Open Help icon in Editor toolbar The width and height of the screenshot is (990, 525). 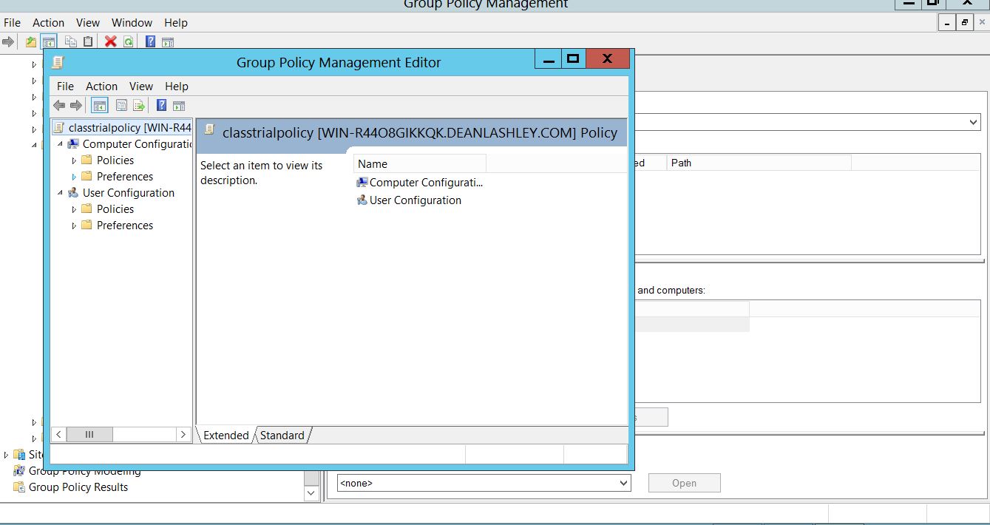pos(161,106)
